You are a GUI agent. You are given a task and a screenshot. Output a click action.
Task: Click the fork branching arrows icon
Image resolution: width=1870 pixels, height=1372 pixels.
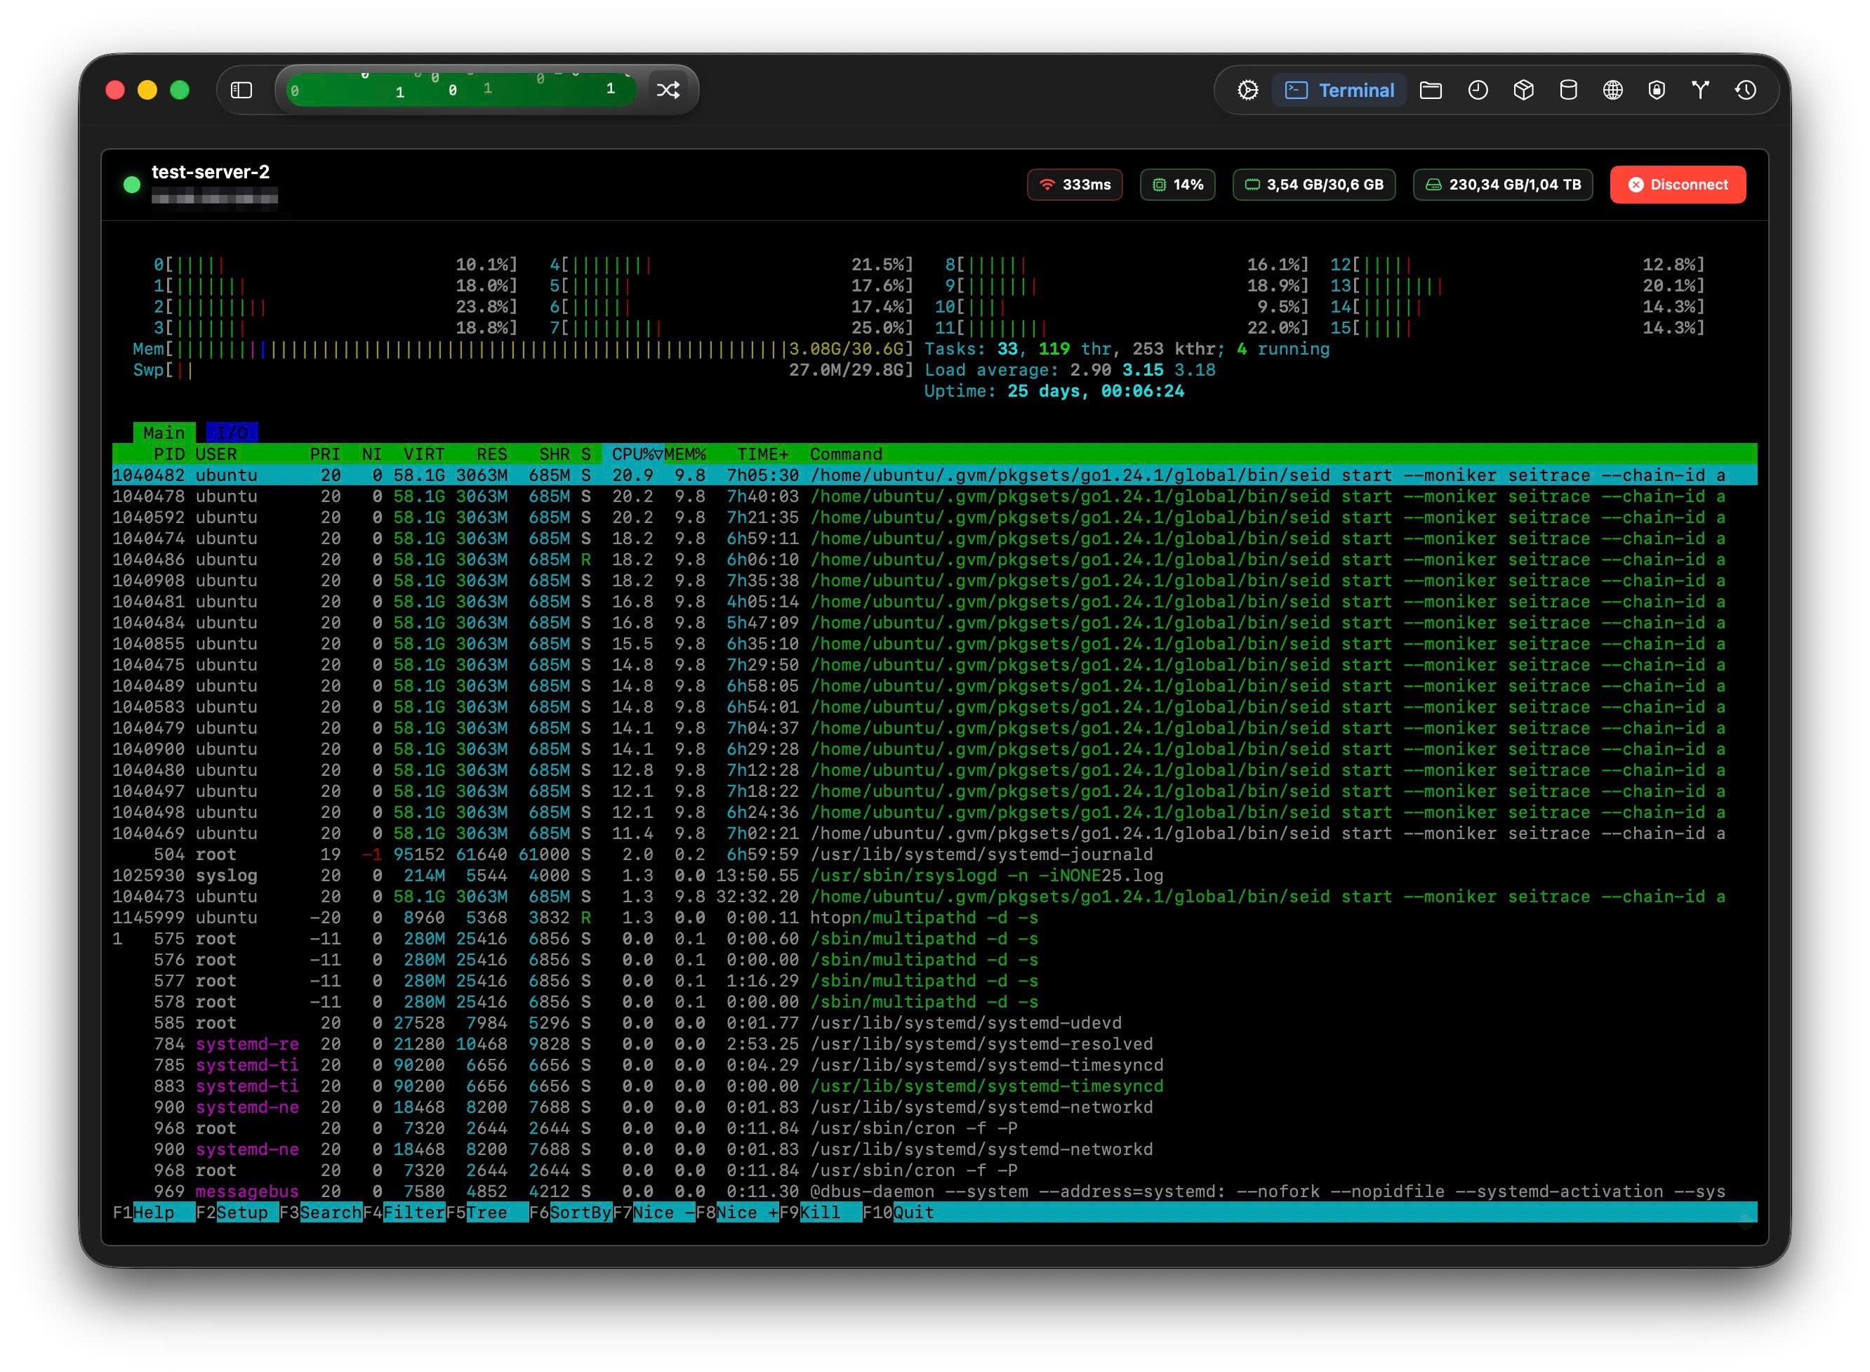click(x=1699, y=90)
